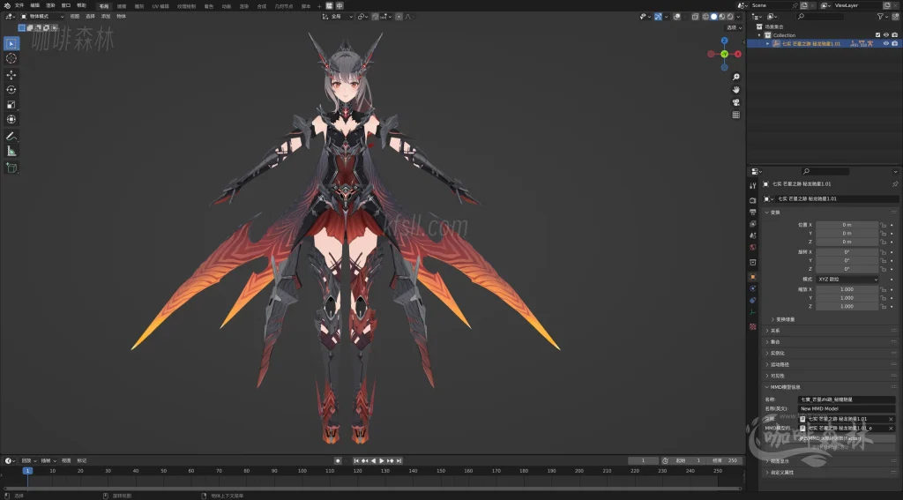Play the animation forward
The width and height of the screenshot is (903, 500).
(x=381, y=461)
